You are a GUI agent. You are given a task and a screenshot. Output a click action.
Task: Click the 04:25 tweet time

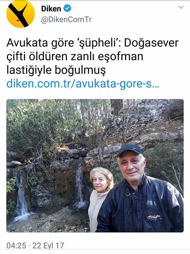[16, 245]
